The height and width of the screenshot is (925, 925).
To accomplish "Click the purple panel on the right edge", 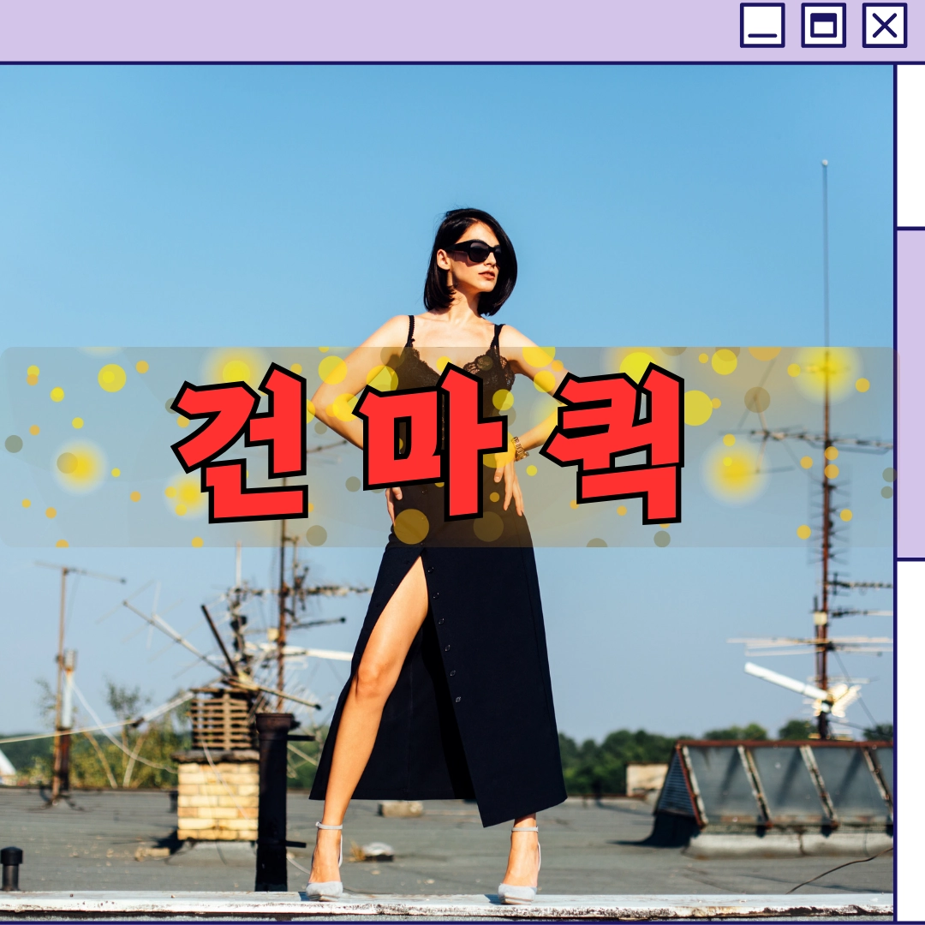I will coord(910,393).
